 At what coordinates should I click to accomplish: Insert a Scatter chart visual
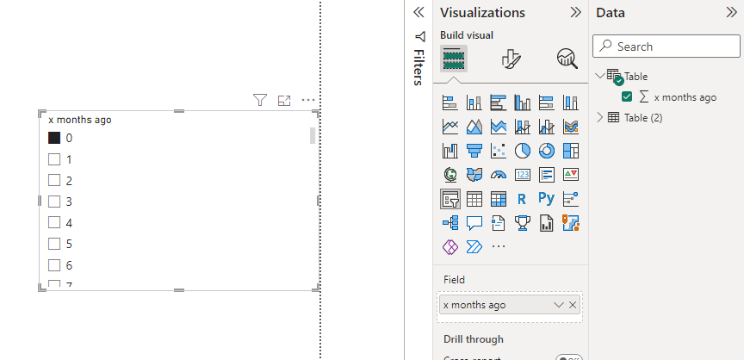tap(499, 151)
